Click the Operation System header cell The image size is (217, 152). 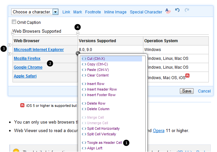(176, 41)
